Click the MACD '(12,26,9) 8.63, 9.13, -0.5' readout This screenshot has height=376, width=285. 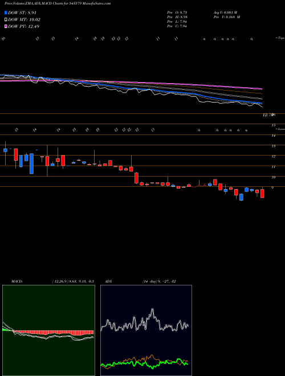(73, 281)
